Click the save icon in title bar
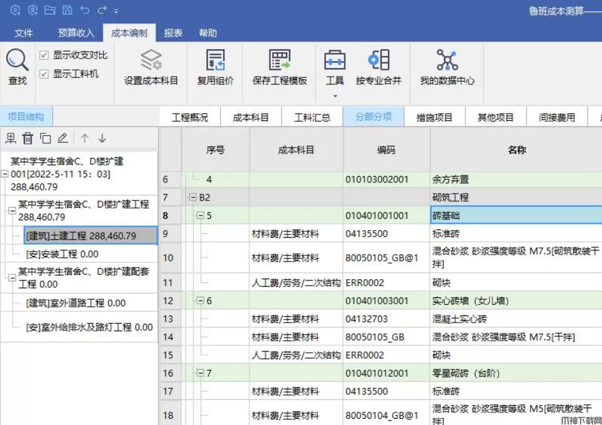Image resolution: width=602 pixels, height=425 pixels. [67, 11]
